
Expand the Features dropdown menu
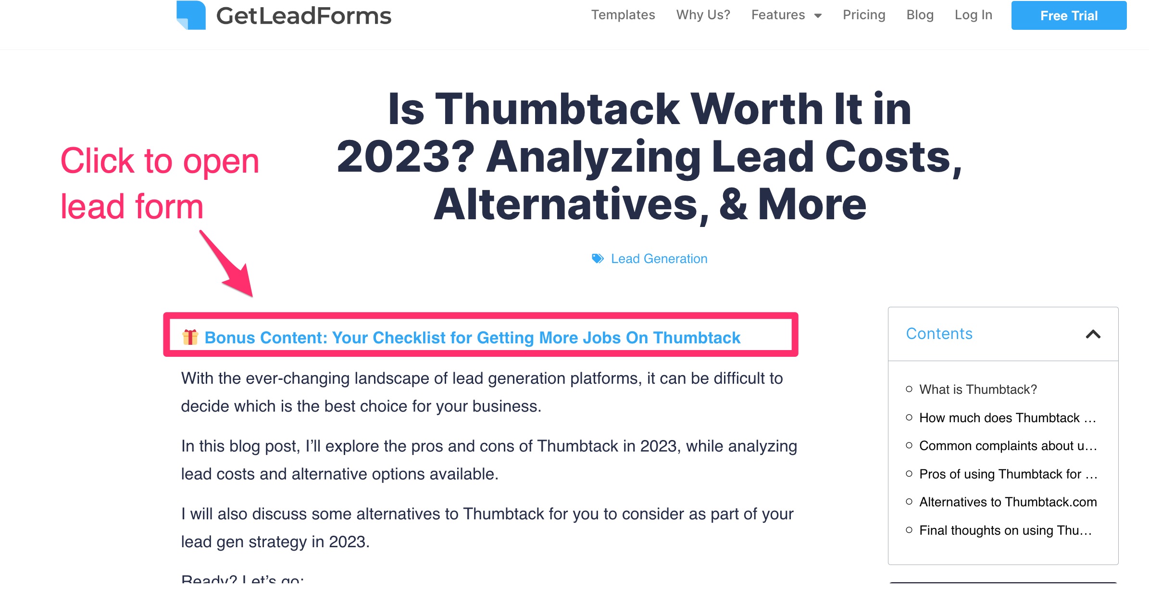coord(787,15)
